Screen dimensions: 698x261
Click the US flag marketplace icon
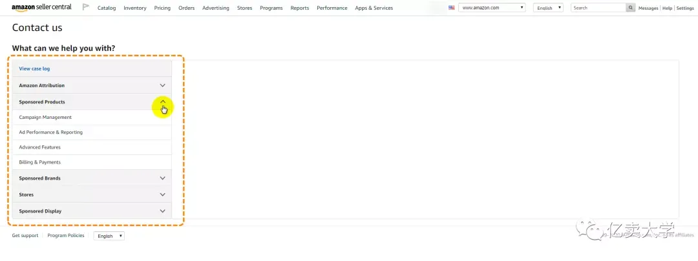pyautogui.click(x=451, y=8)
